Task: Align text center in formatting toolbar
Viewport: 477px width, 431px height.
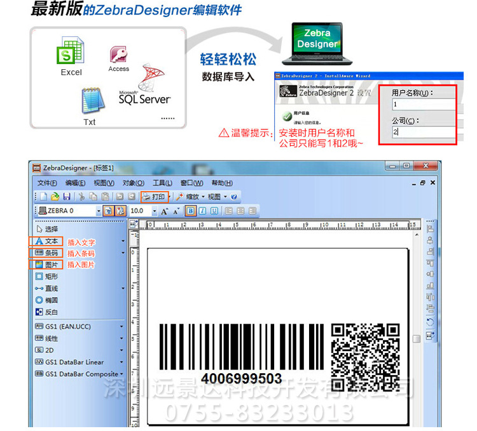Action: tap(240, 211)
